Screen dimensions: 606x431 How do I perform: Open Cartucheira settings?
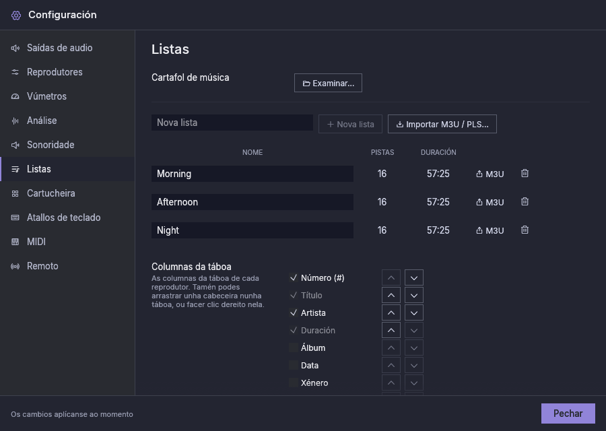[x=67, y=193]
